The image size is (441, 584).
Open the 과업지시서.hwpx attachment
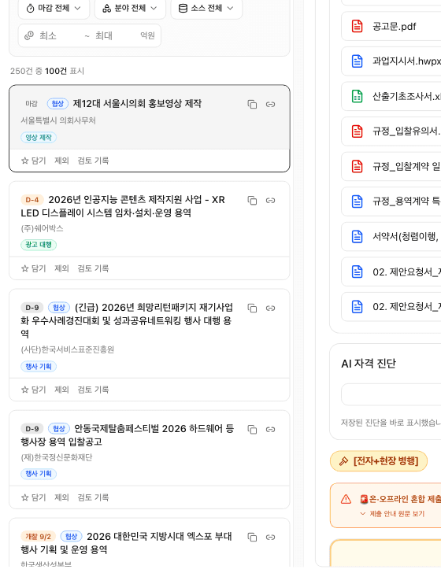tap(391, 61)
